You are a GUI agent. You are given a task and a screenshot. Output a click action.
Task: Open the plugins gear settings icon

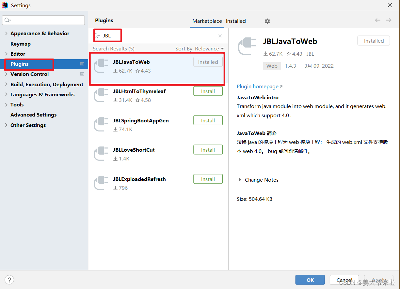(x=267, y=21)
